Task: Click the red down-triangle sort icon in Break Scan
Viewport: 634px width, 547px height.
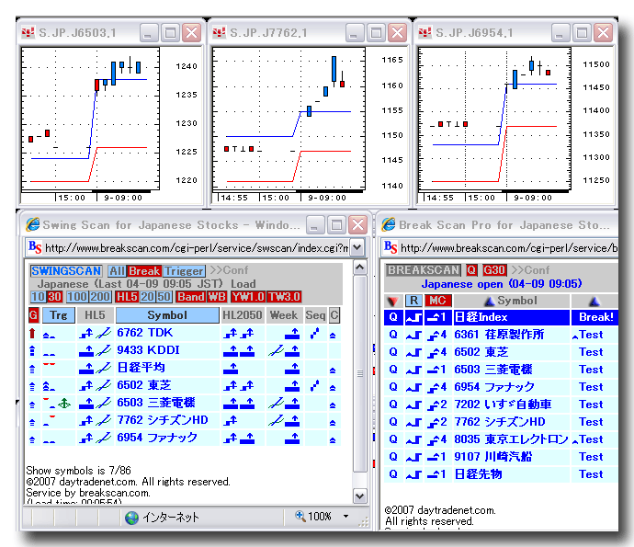Action: point(392,301)
